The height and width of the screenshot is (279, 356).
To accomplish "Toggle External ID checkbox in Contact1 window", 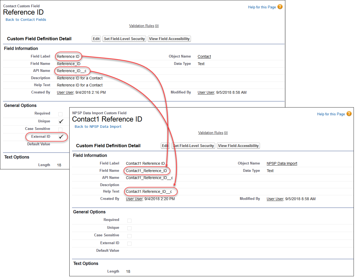I will [x=129, y=244].
